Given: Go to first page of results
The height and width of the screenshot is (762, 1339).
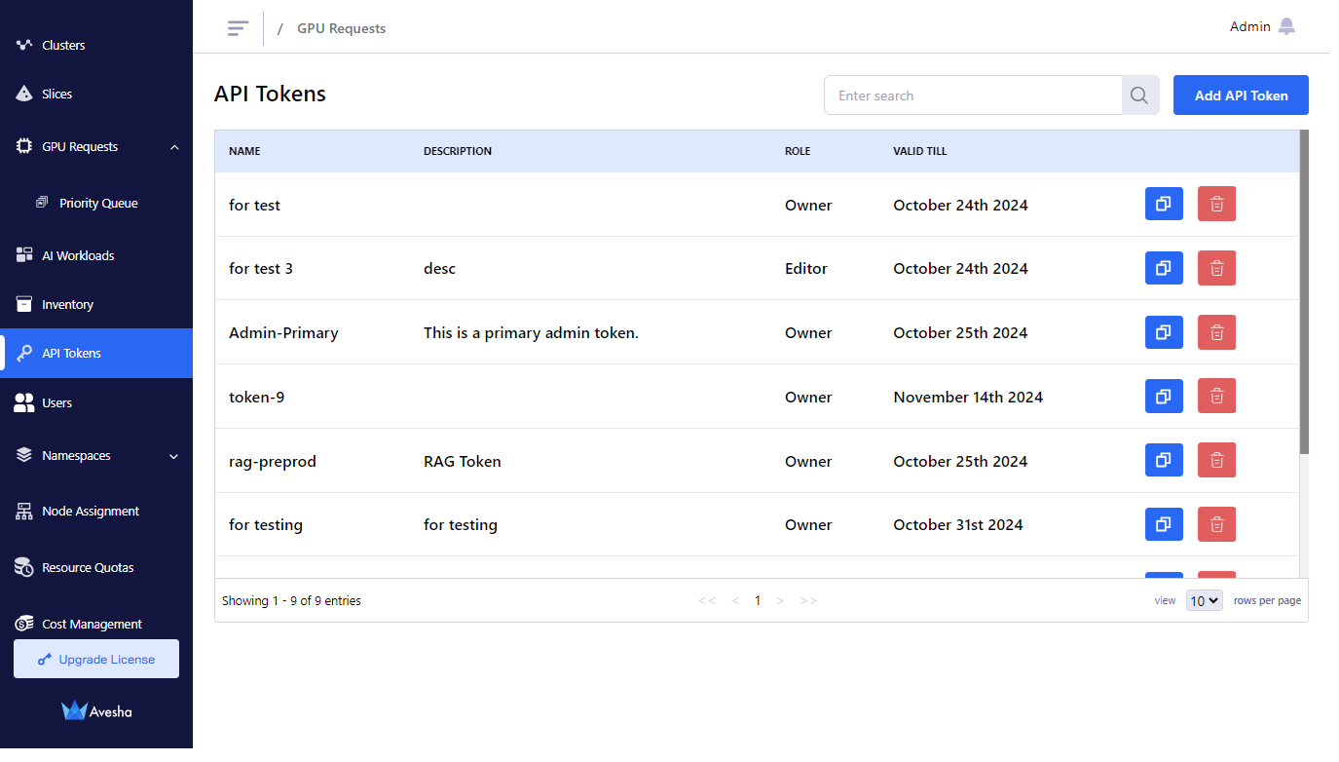Looking at the screenshot, I should [x=707, y=600].
